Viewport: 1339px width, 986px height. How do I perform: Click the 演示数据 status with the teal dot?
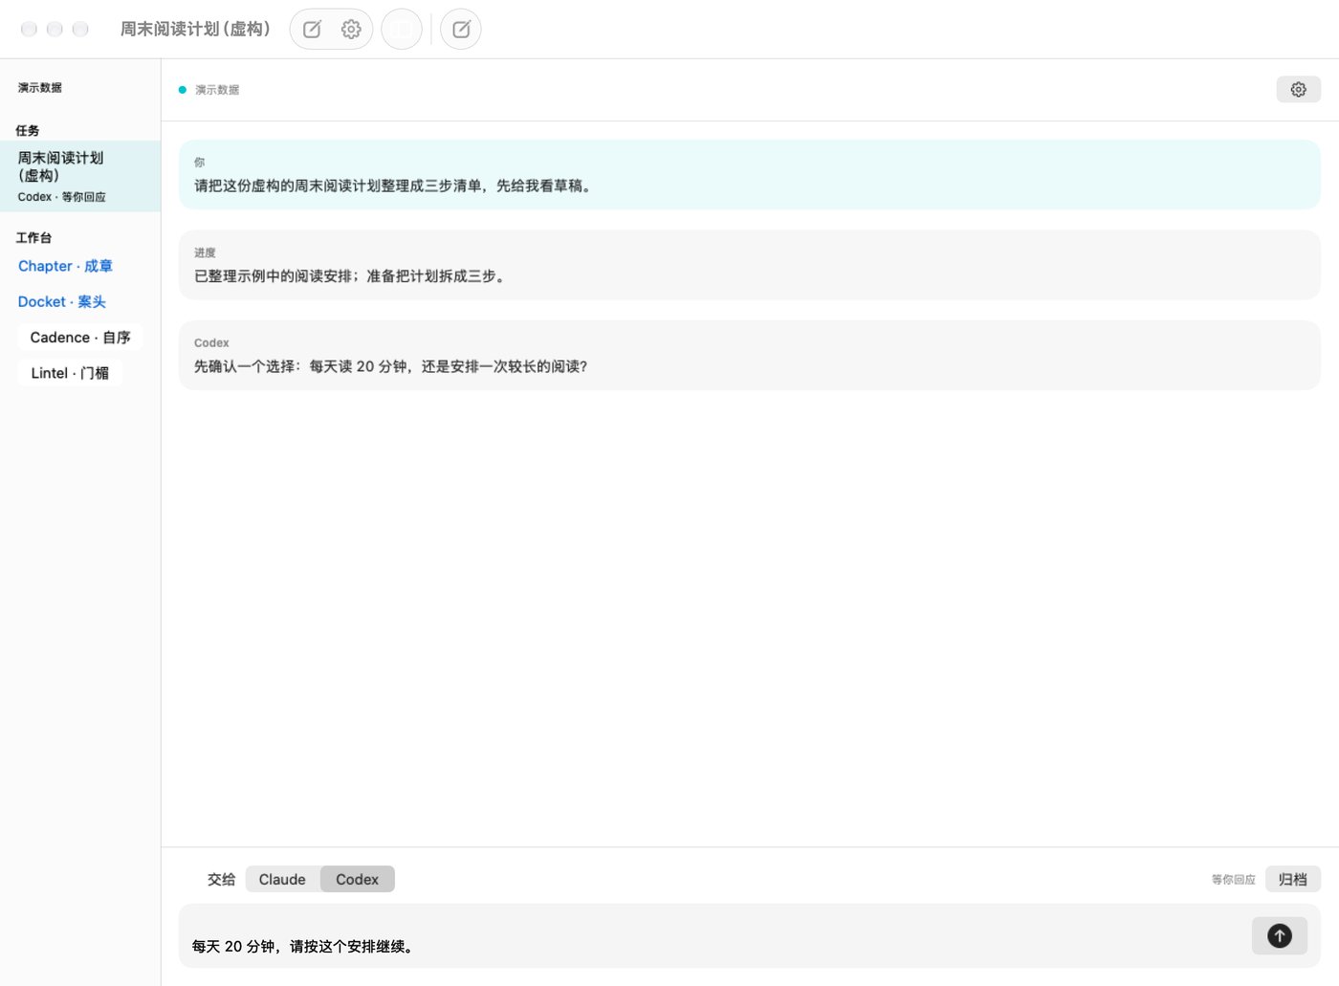(x=209, y=90)
